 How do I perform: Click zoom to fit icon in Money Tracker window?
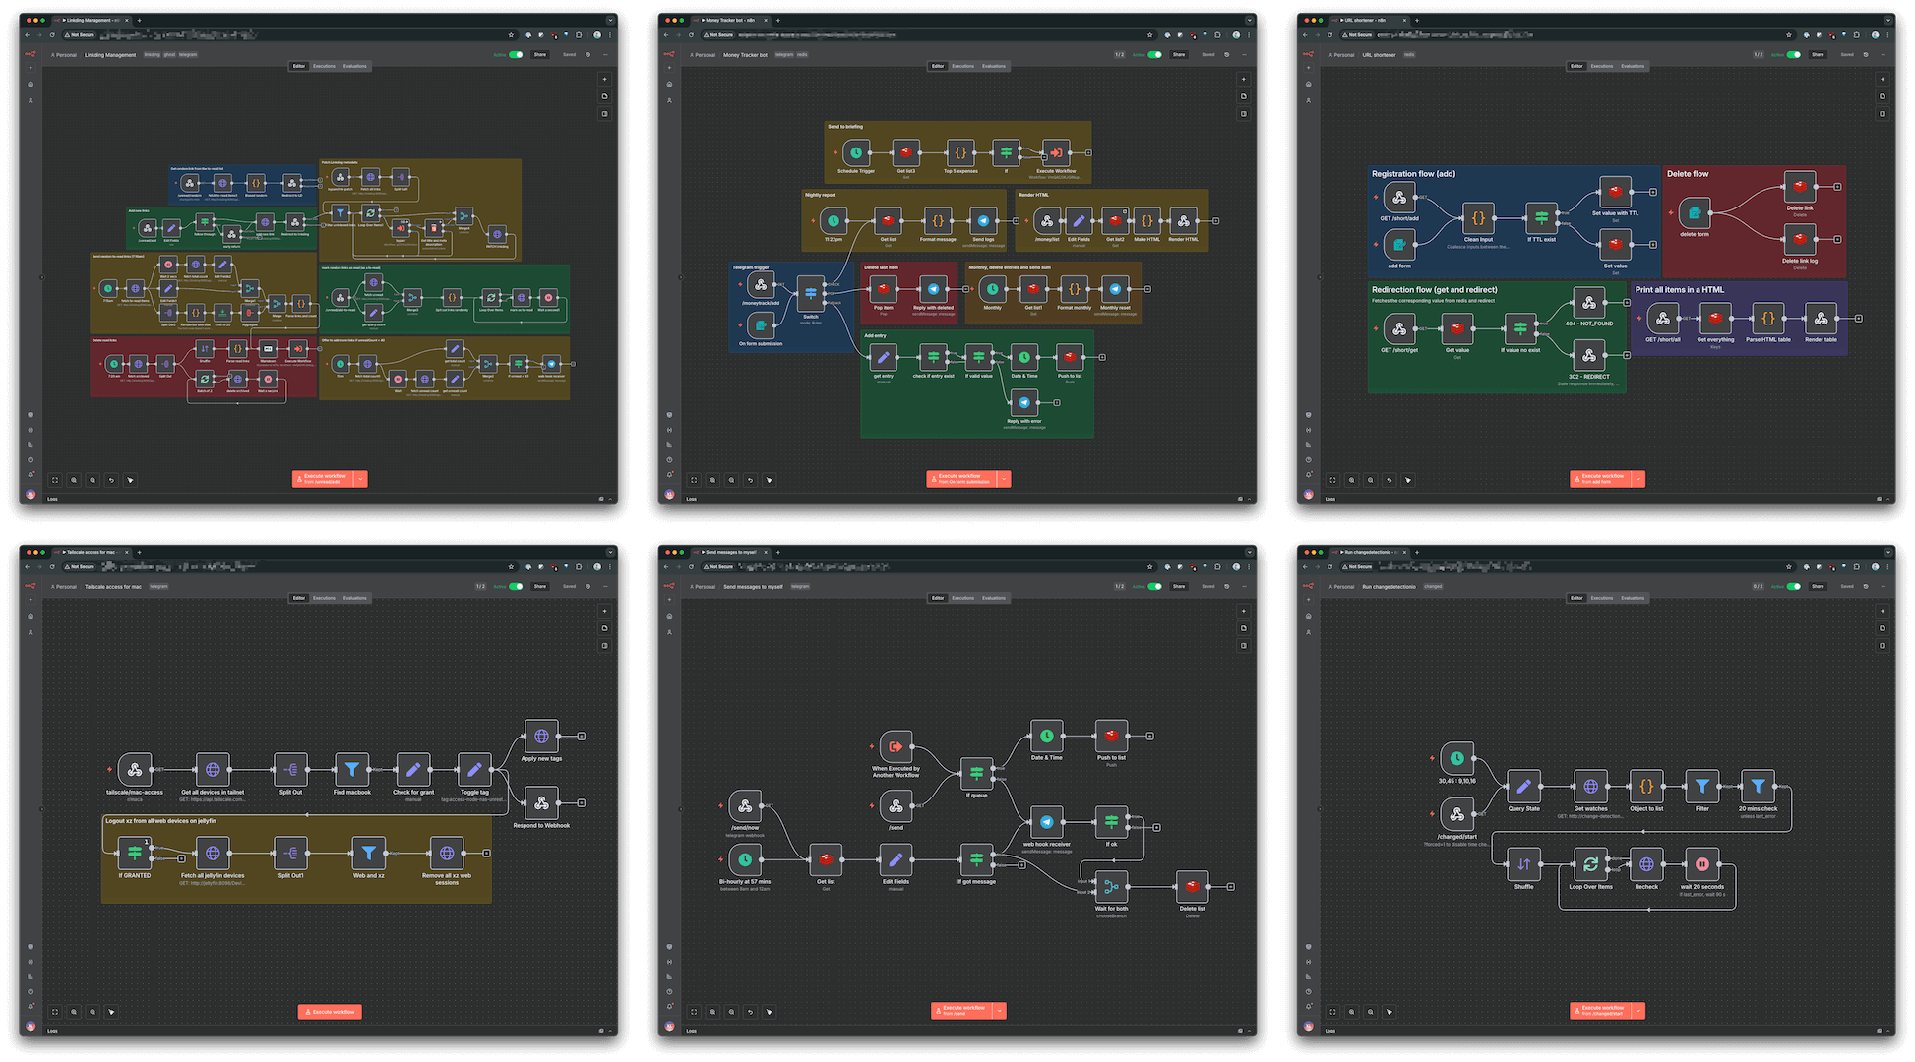(694, 480)
